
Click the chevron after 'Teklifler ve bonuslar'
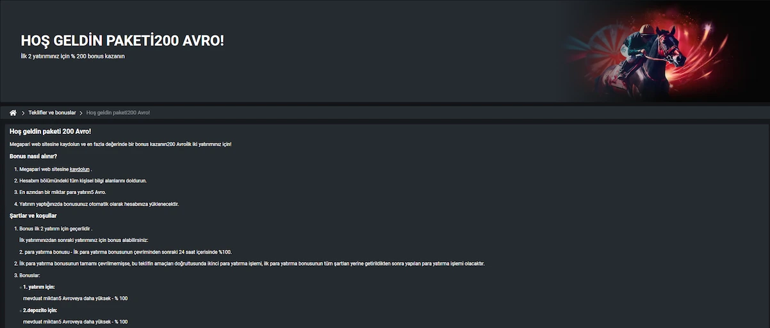point(81,113)
